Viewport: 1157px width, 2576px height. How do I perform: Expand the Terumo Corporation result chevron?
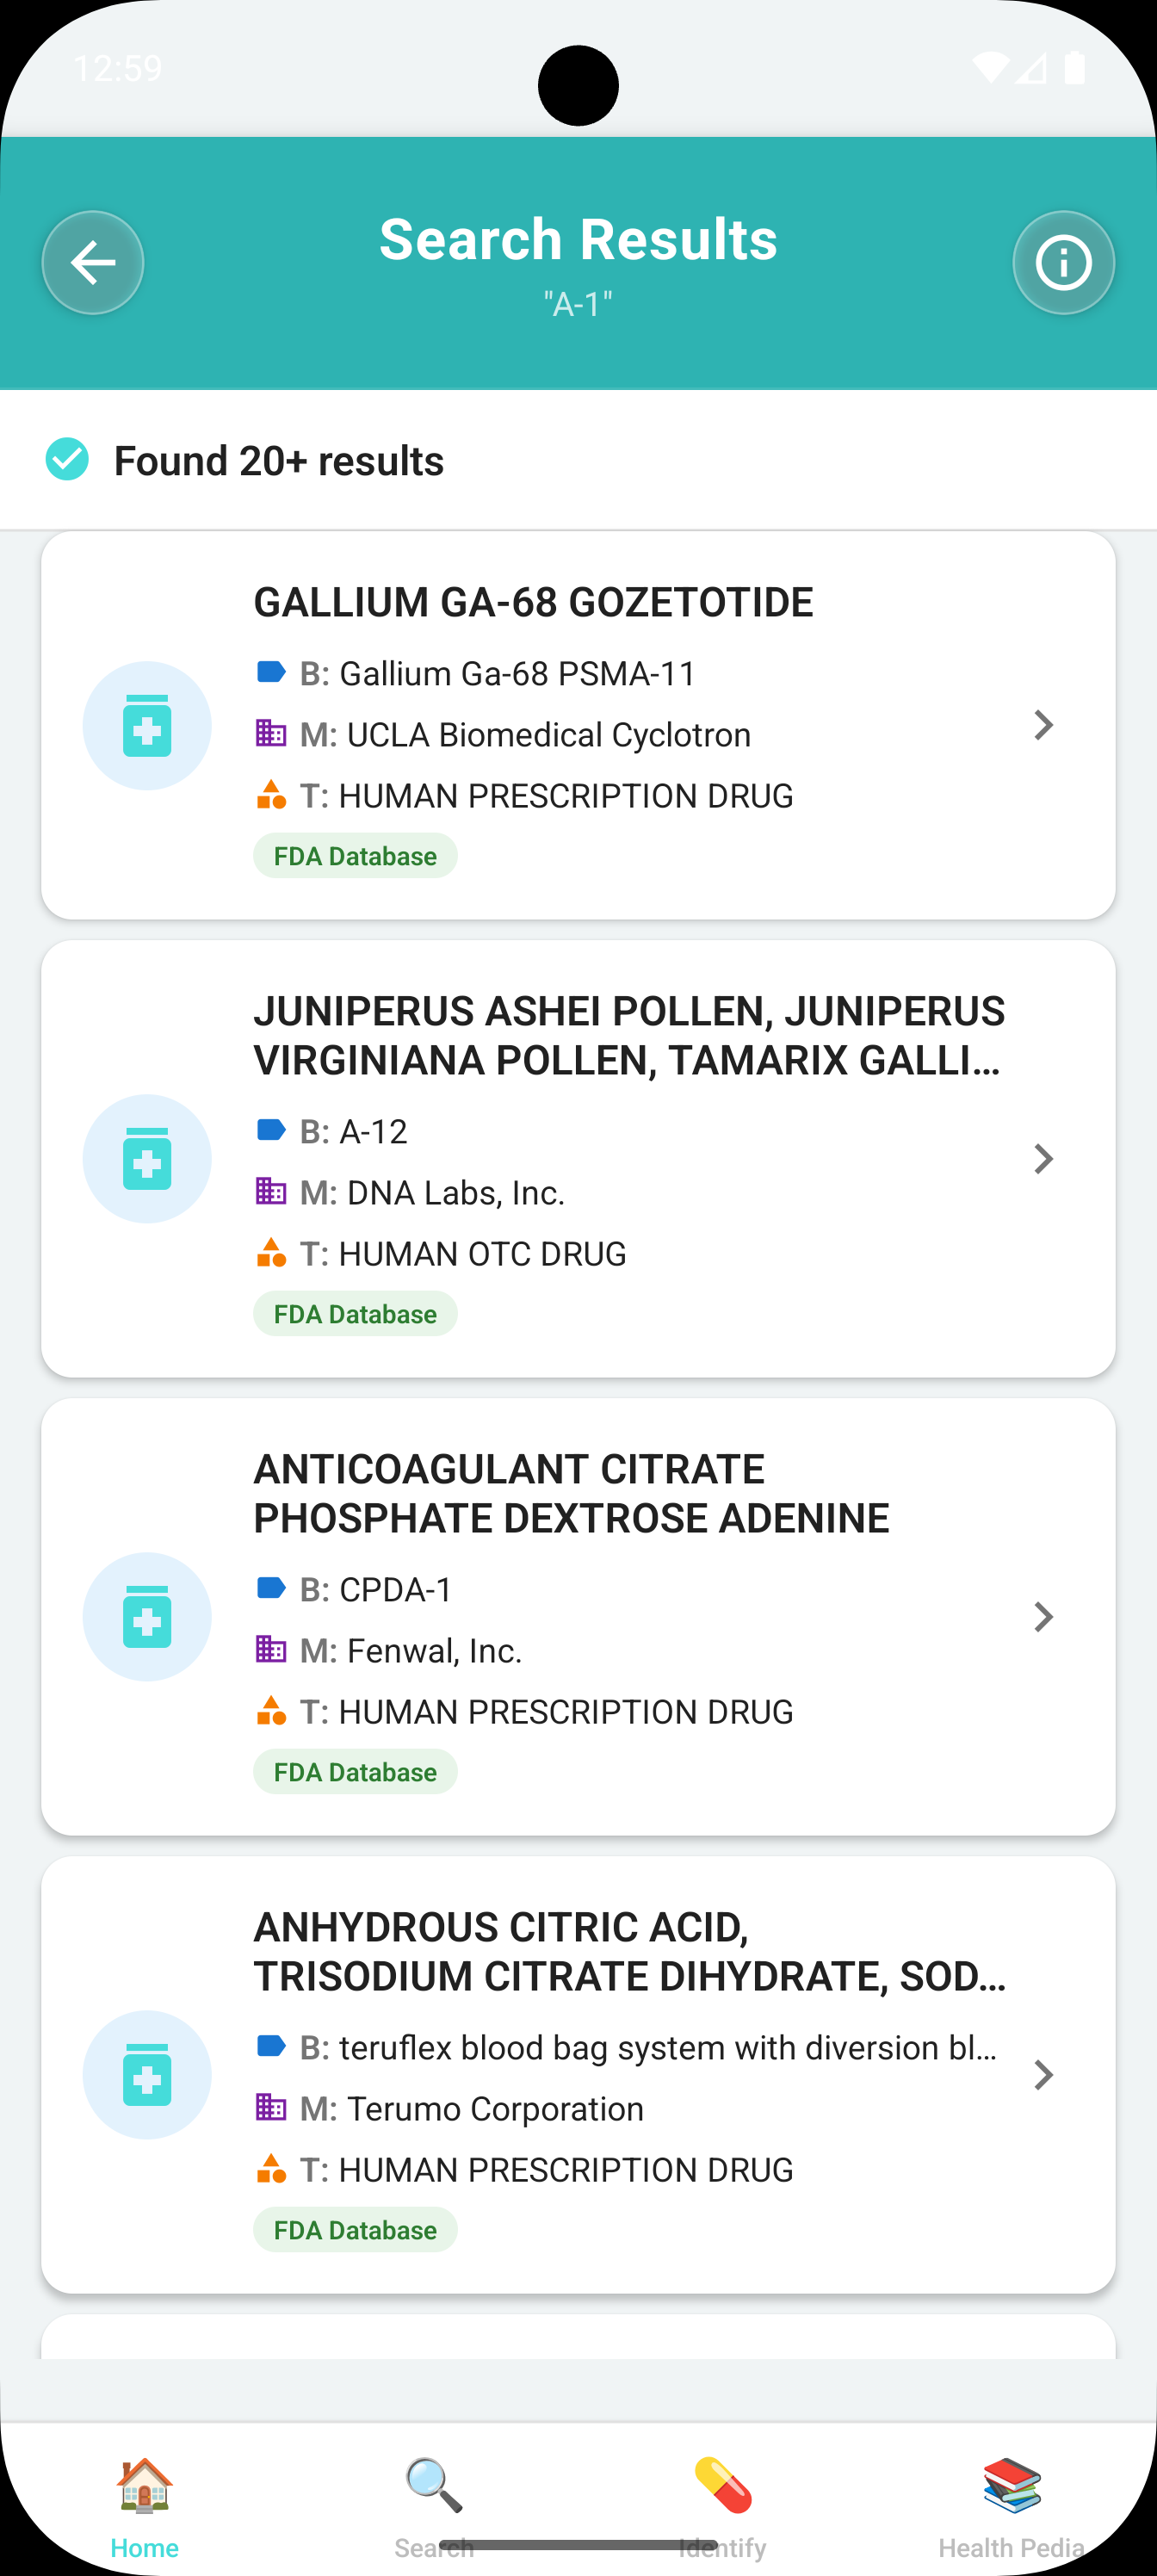point(1043,2075)
